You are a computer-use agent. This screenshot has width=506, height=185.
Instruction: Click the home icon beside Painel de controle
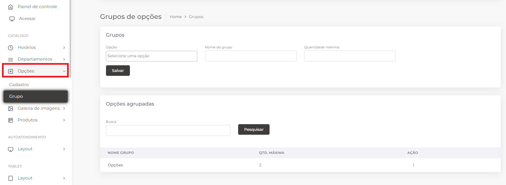(x=11, y=7)
